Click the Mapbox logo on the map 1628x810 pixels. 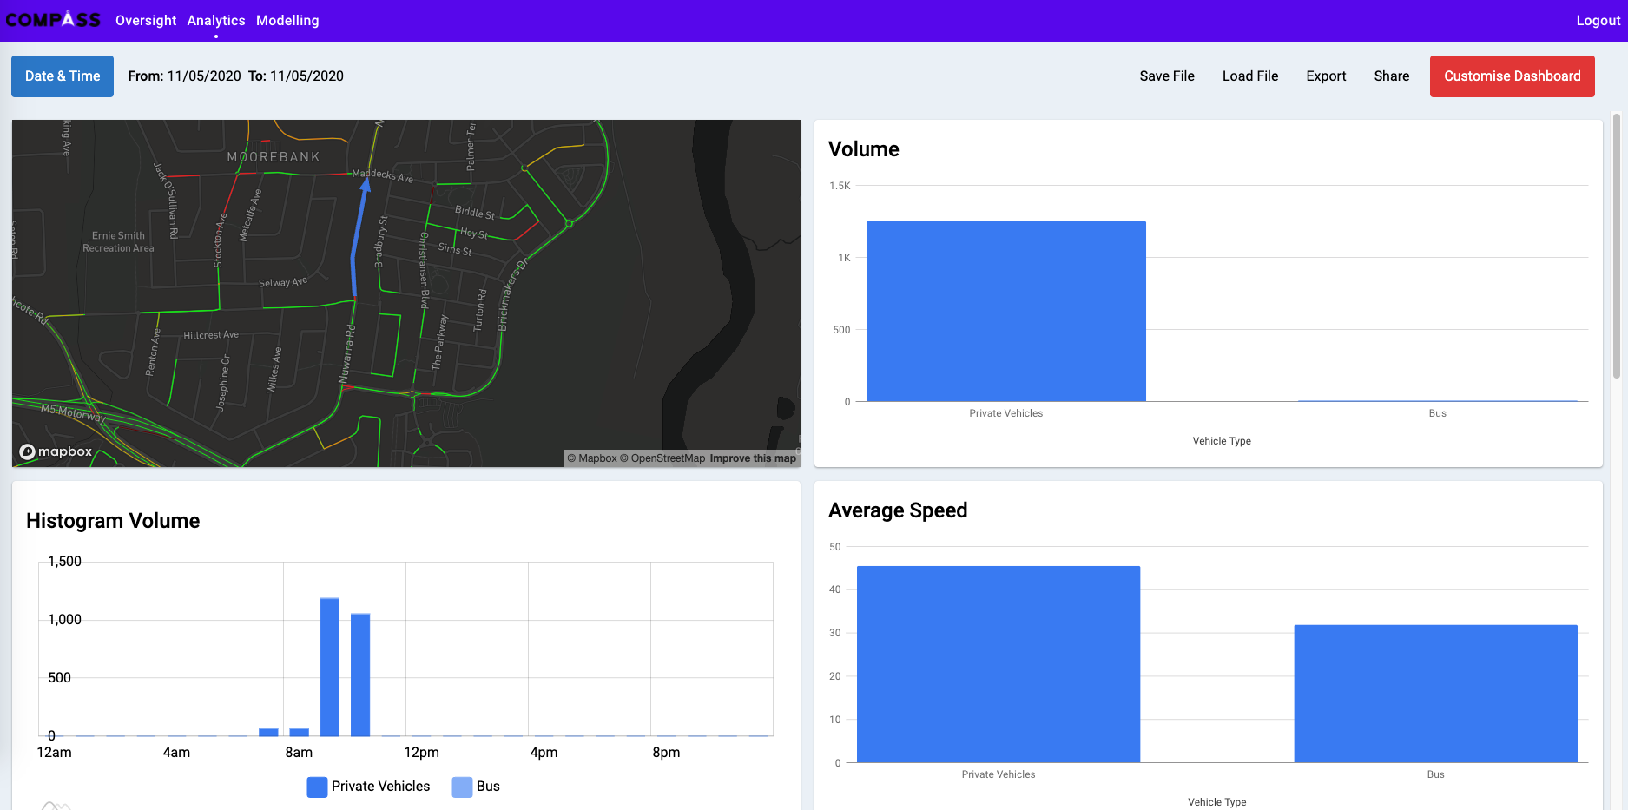click(x=56, y=451)
